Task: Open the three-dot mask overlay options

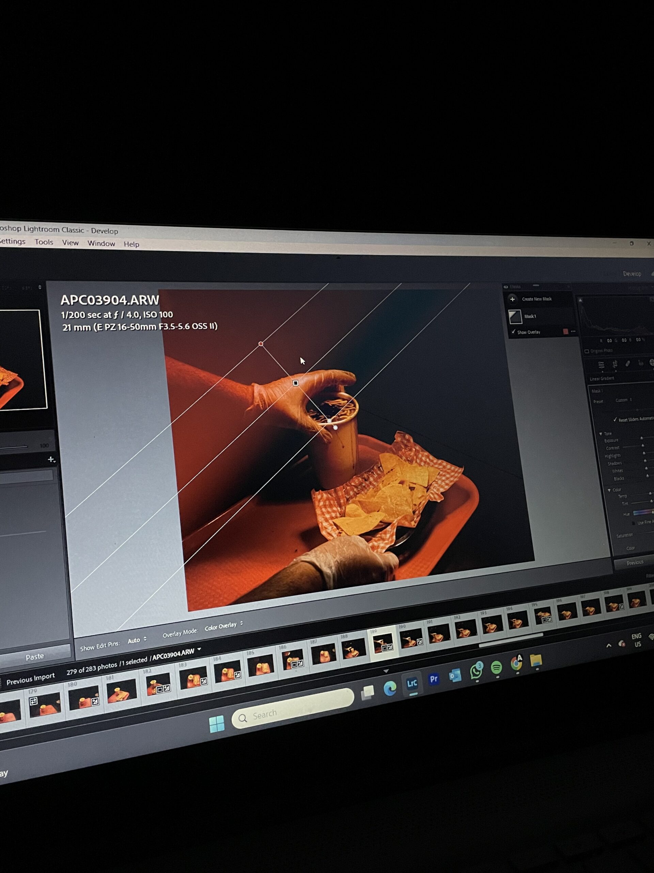Action: (x=573, y=331)
